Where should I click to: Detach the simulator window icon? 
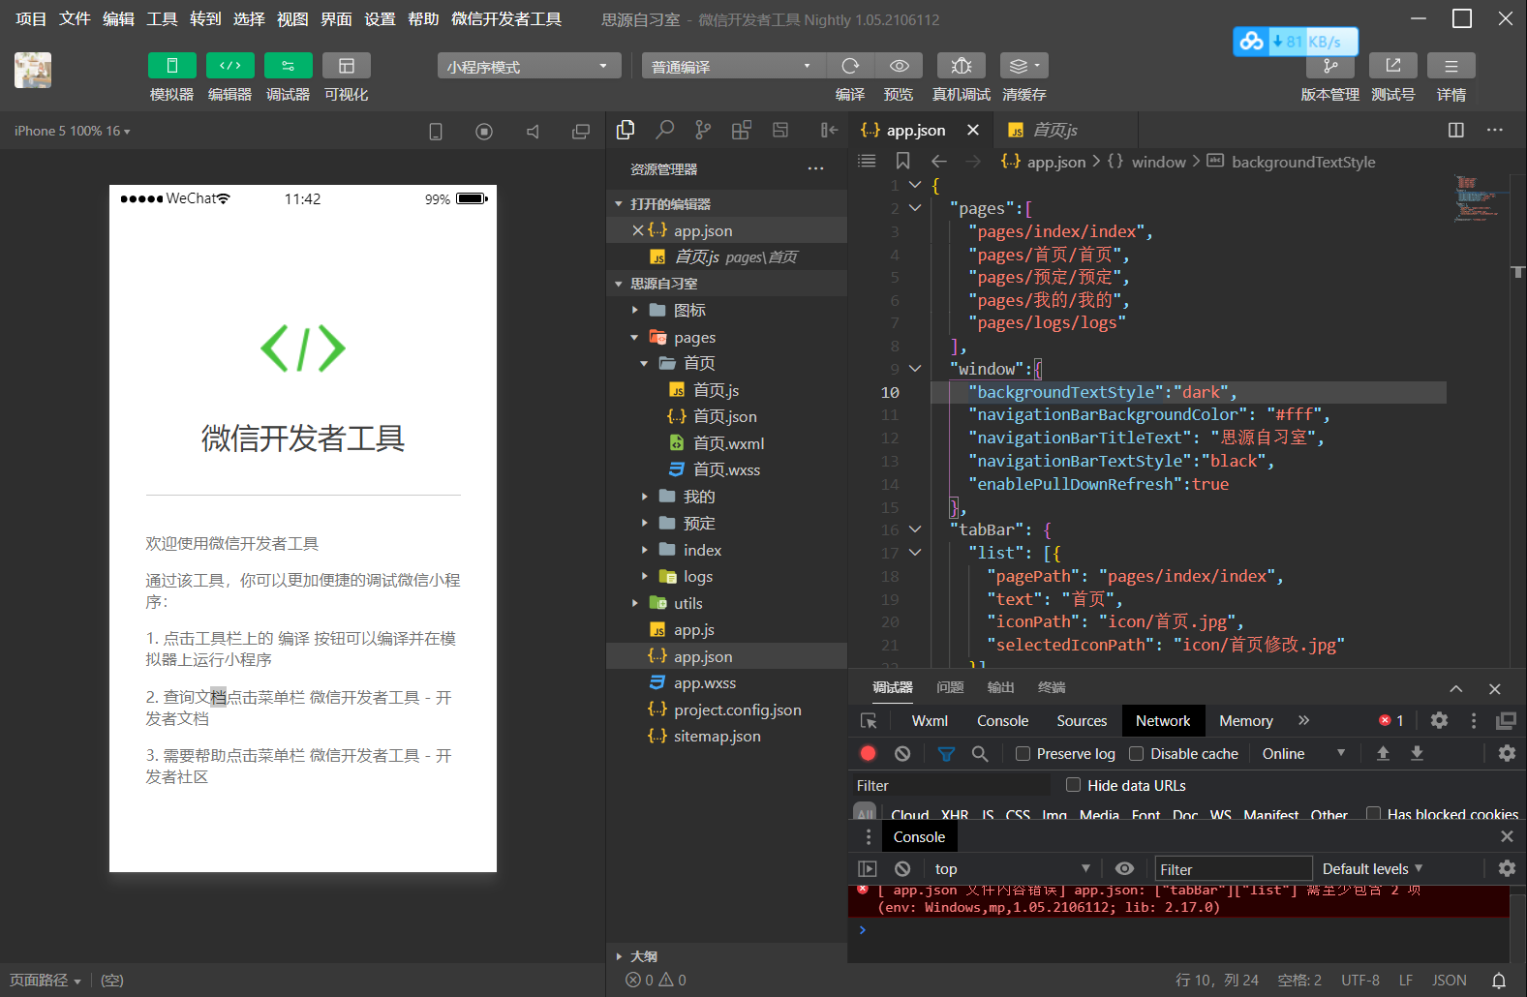point(581,132)
